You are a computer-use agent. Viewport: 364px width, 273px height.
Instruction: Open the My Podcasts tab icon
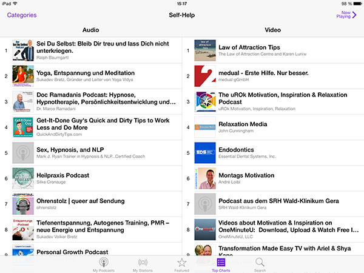[104, 262]
